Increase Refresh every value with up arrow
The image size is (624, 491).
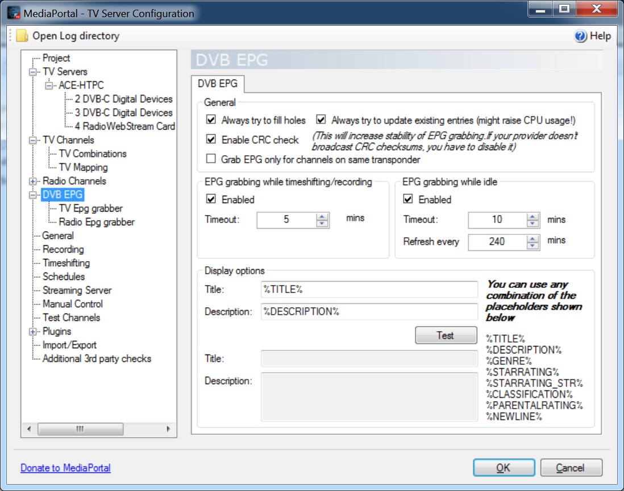[533, 238]
